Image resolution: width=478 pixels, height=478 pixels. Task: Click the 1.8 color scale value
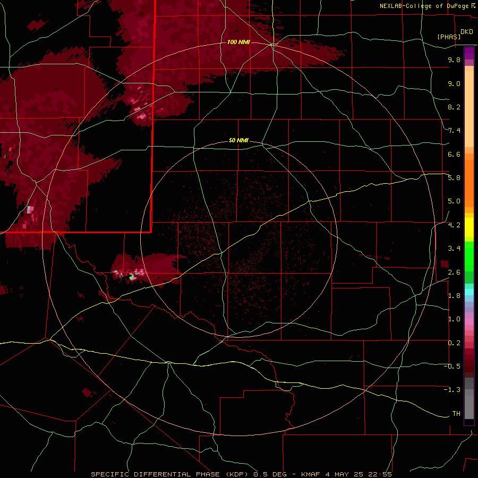(454, 296)
